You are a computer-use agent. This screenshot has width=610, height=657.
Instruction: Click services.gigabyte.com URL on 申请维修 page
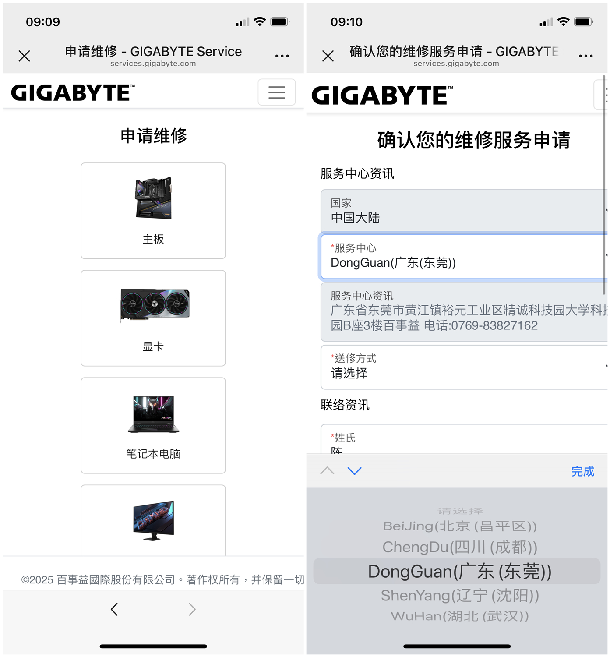click(153, 64)
